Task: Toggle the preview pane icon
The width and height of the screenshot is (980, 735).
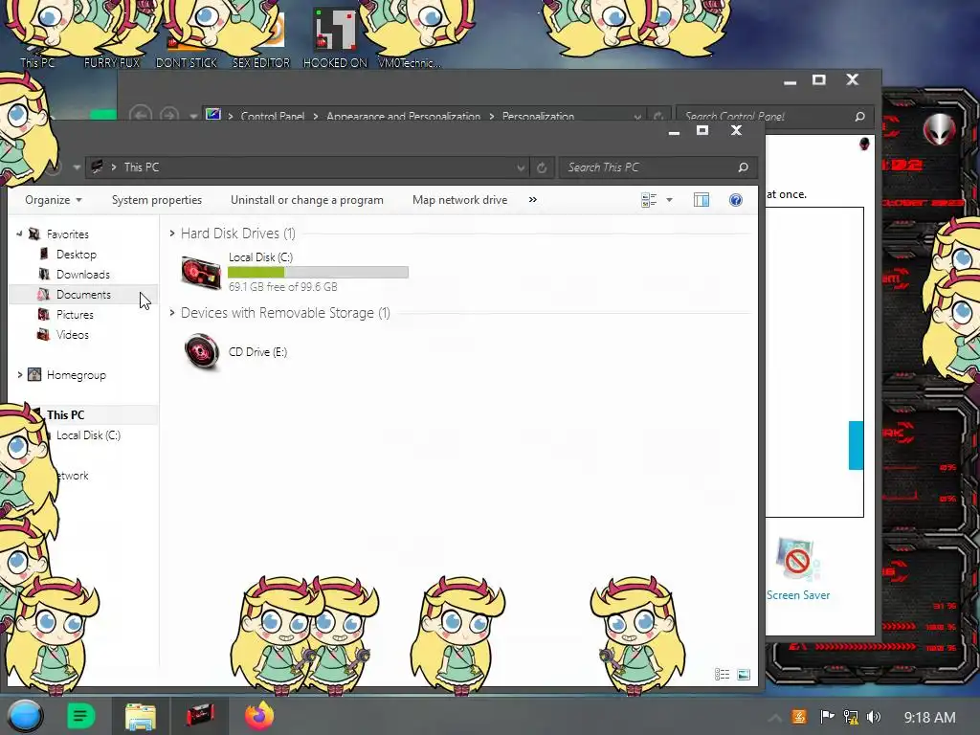Action: [702, 200]
